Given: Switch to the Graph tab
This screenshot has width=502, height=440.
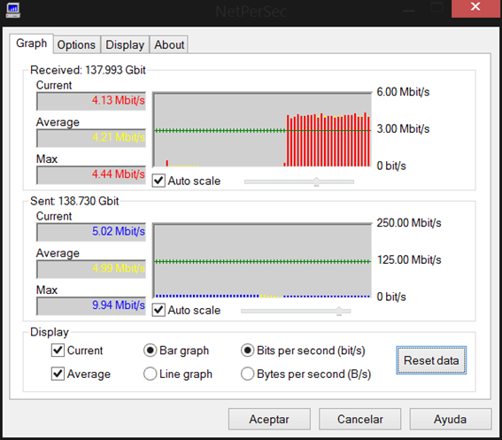Looking at the screenshot, I should click(31, 43).
